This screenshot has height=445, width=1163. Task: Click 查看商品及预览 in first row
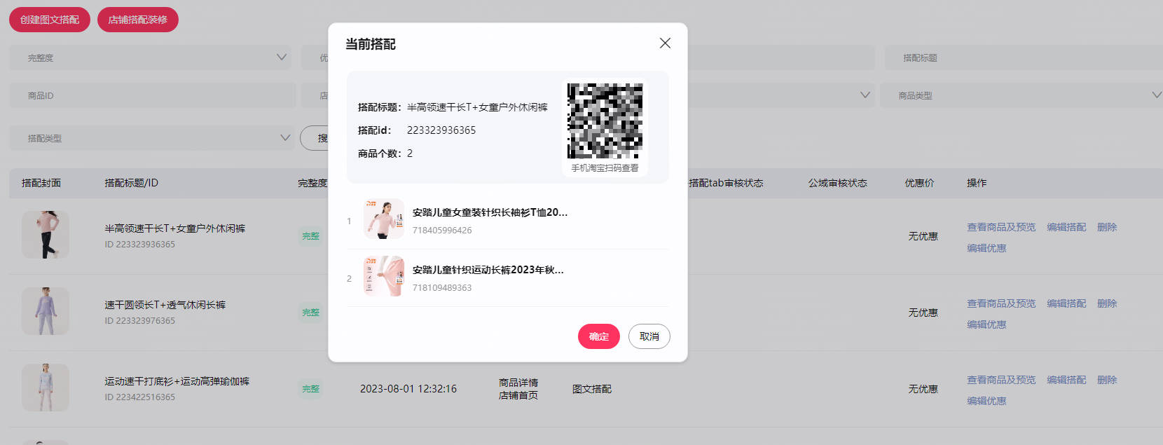click(x=1001, y=227)
